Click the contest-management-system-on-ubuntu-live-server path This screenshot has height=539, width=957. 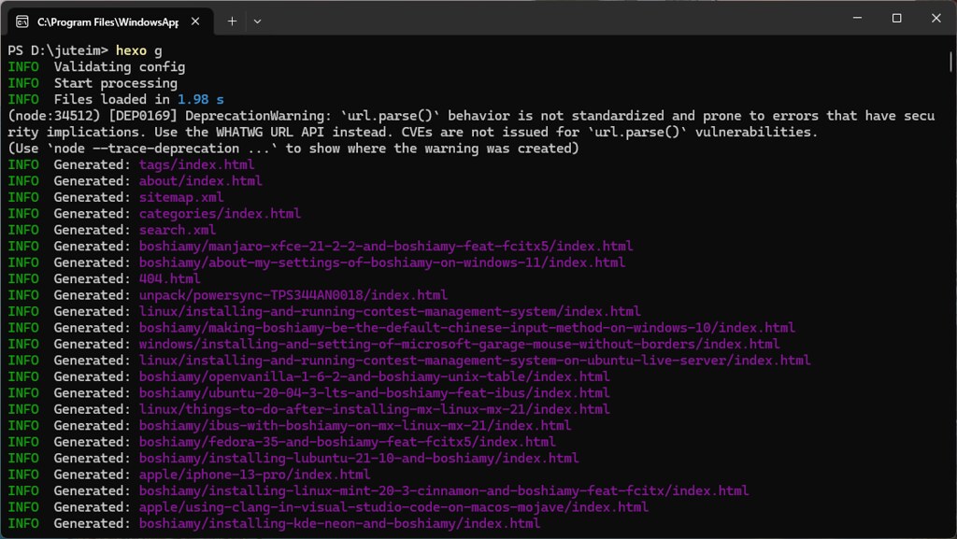(x=475, y=361)
